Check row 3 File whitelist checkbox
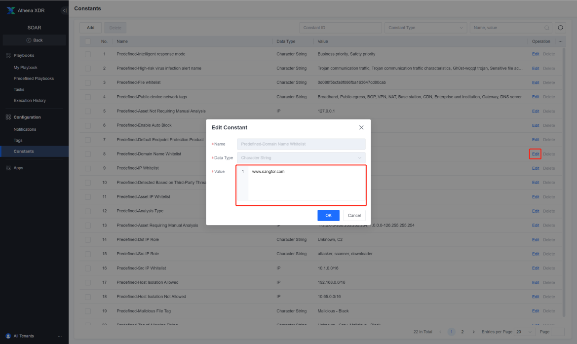577x344 pixels. (x=87, y=83)
